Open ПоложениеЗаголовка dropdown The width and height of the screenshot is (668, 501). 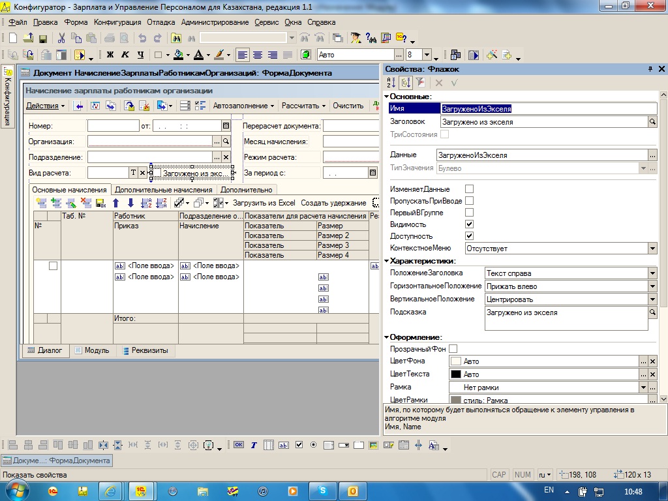[652, 273]
